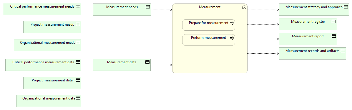Select the 'Measurement data' label
This screenshot has height=110, width=352.
pyautogui.click(x=122, y=62)
